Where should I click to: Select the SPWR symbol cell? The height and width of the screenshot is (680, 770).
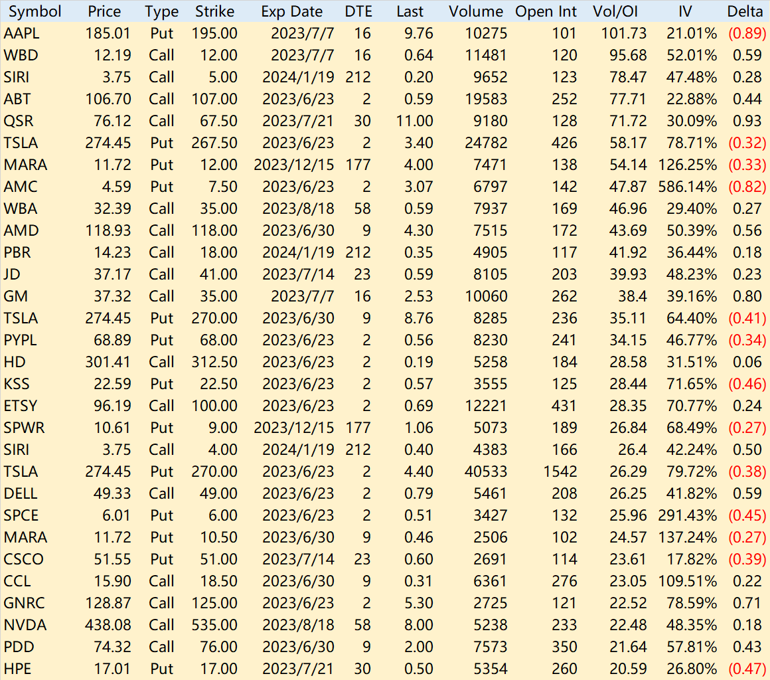pos(24,428)
